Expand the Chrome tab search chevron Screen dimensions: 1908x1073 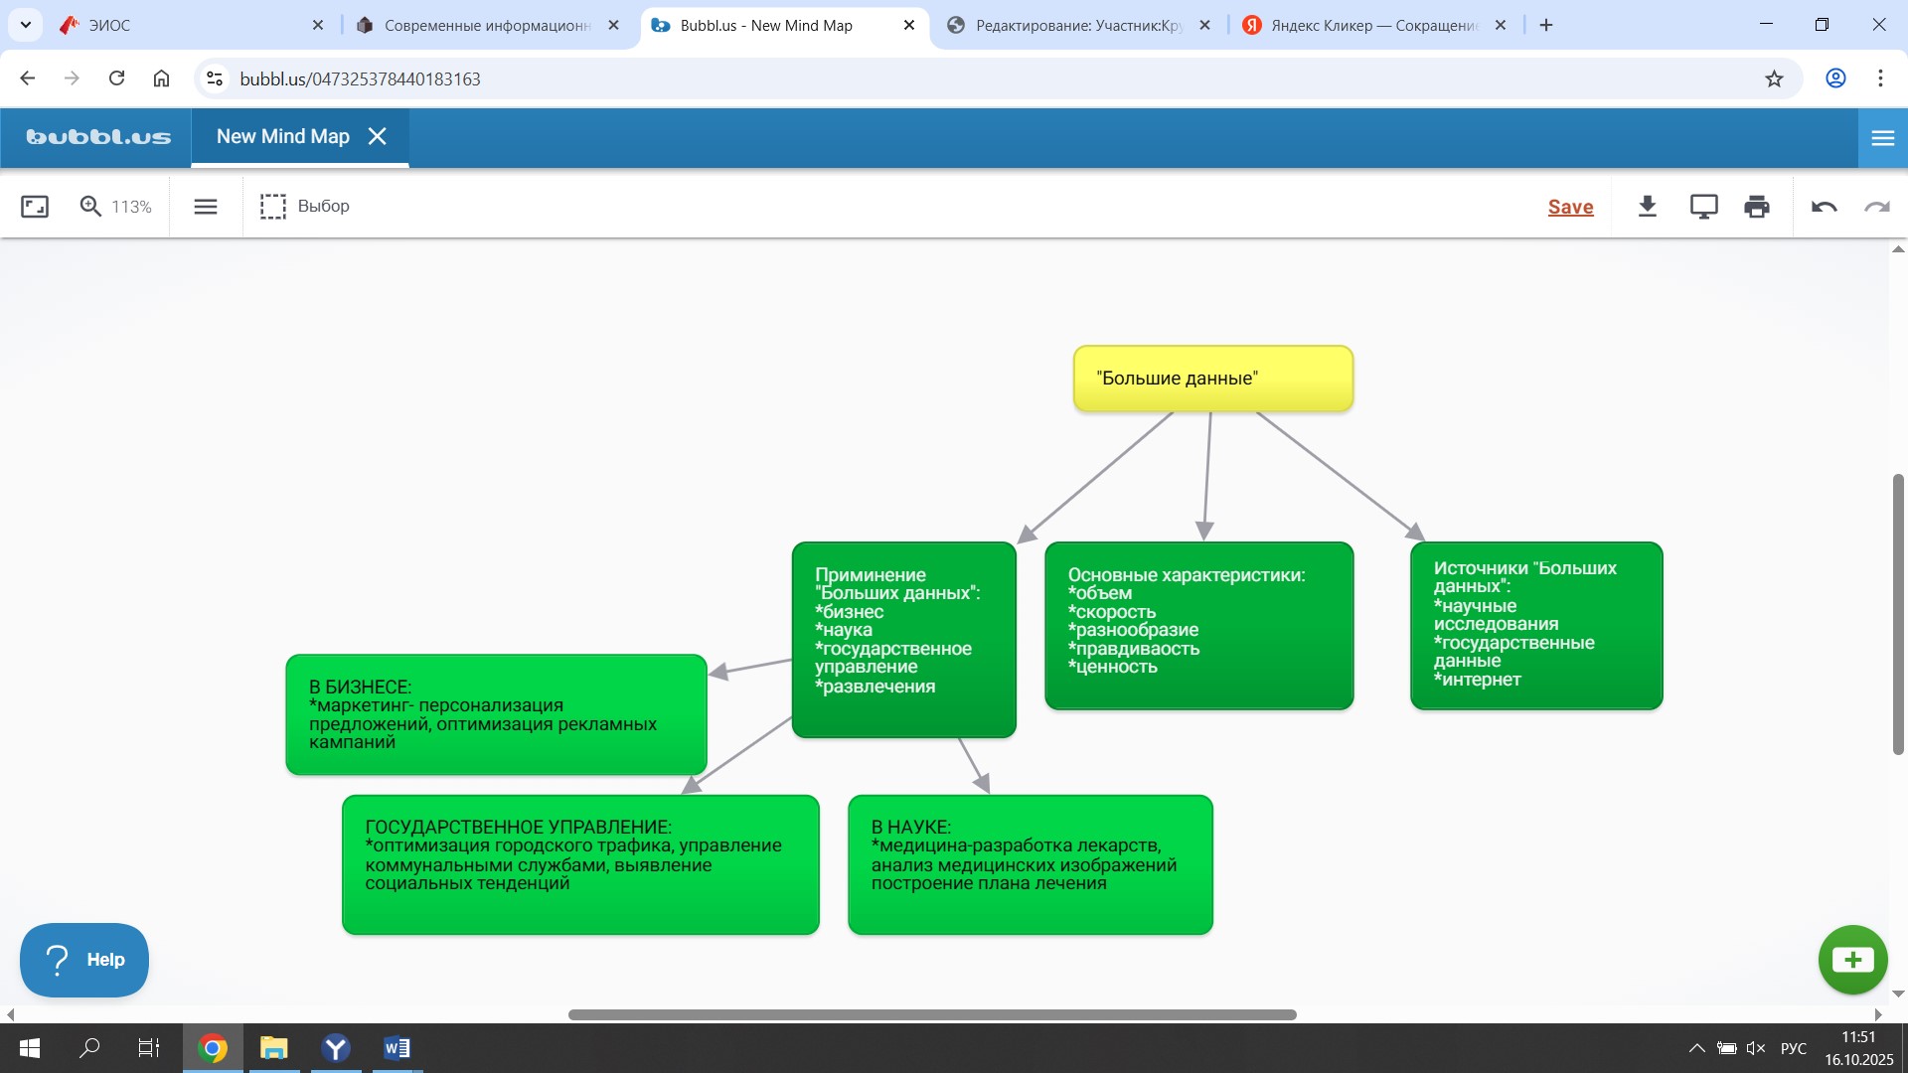point(26,25)
